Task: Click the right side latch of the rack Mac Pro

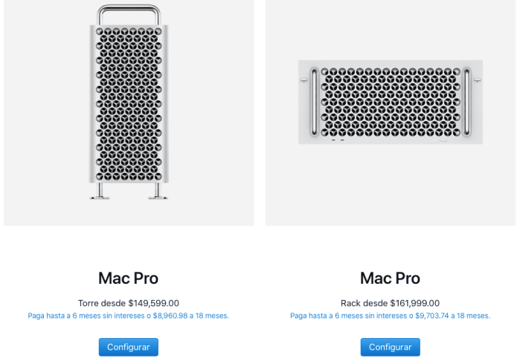Action: (477, 79)
